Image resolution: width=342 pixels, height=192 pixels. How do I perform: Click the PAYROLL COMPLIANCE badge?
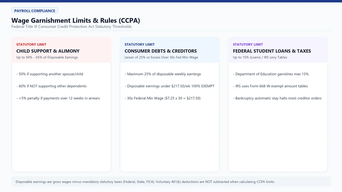pos(35,11)
